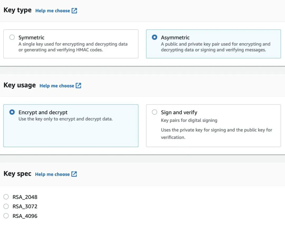Click the RSA_2048 label text
The width and height of the screenshot is (285, 226).
click(25, 197)
